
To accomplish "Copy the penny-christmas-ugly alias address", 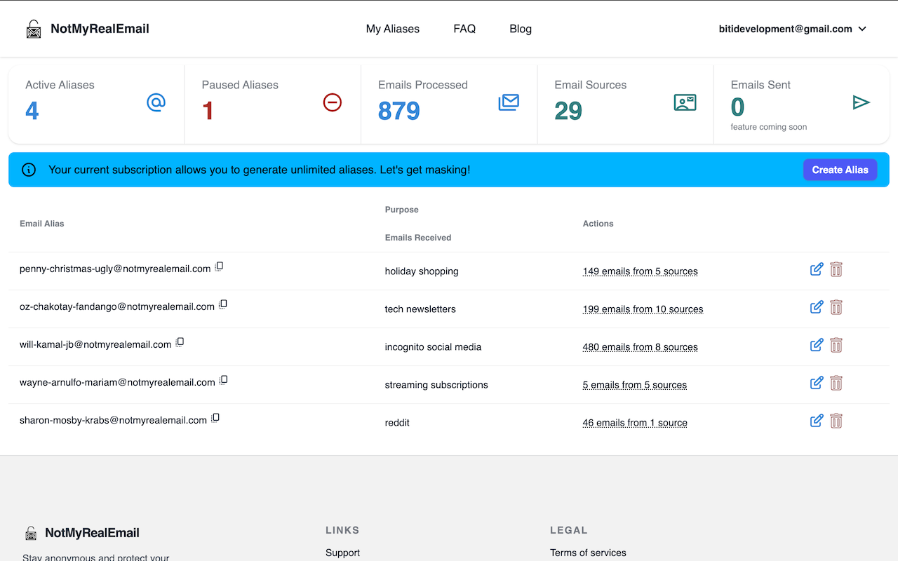I will pos(220,266).
